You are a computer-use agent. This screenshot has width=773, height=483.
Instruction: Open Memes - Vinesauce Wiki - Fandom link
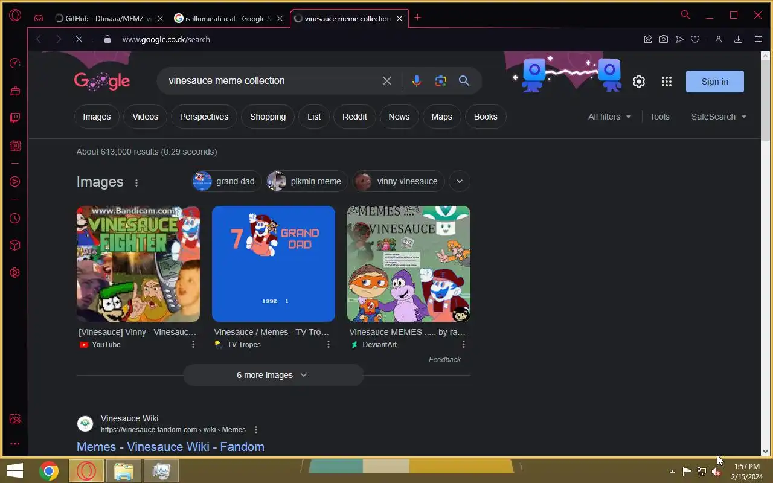point(170,447)
